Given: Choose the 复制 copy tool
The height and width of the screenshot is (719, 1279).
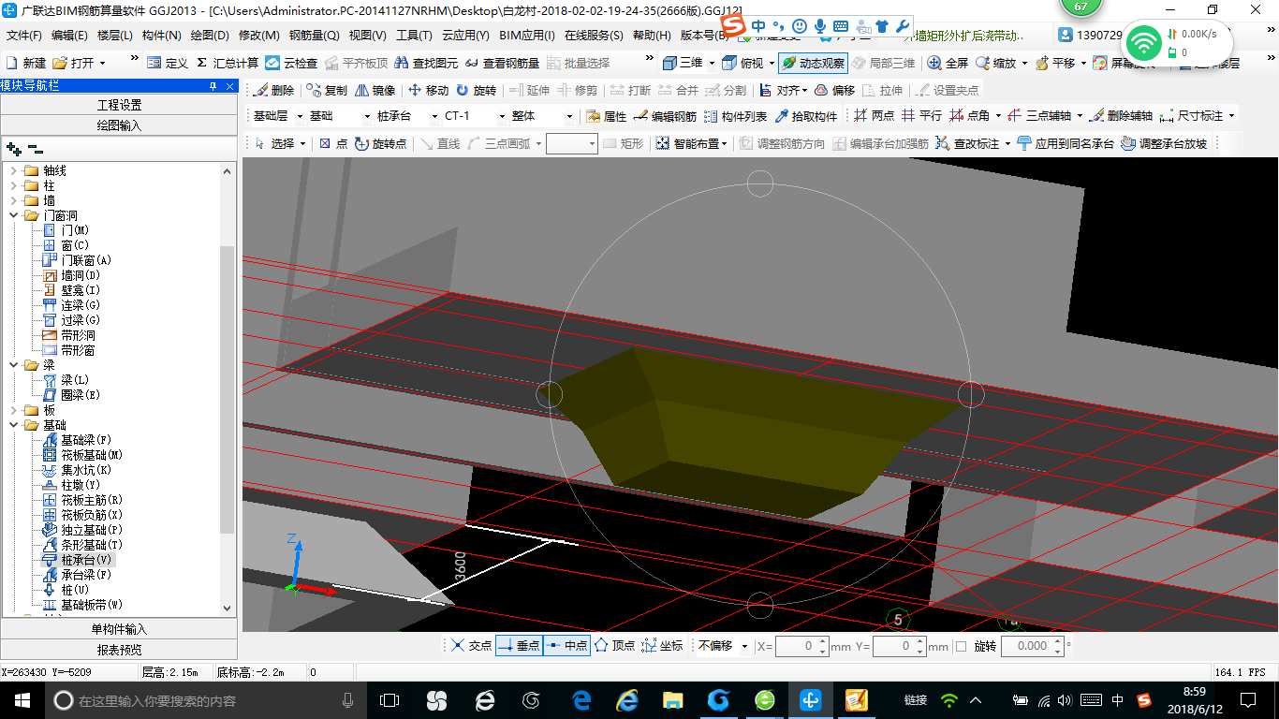Looking at the screenshot, I should (x=326, y=90).
